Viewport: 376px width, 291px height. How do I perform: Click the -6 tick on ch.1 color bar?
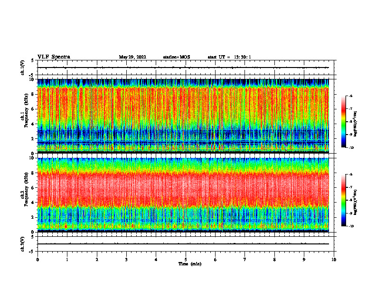351,96
